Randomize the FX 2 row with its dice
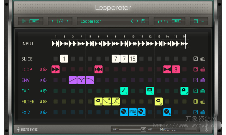 pyautogui.click(x=196, y=112)
